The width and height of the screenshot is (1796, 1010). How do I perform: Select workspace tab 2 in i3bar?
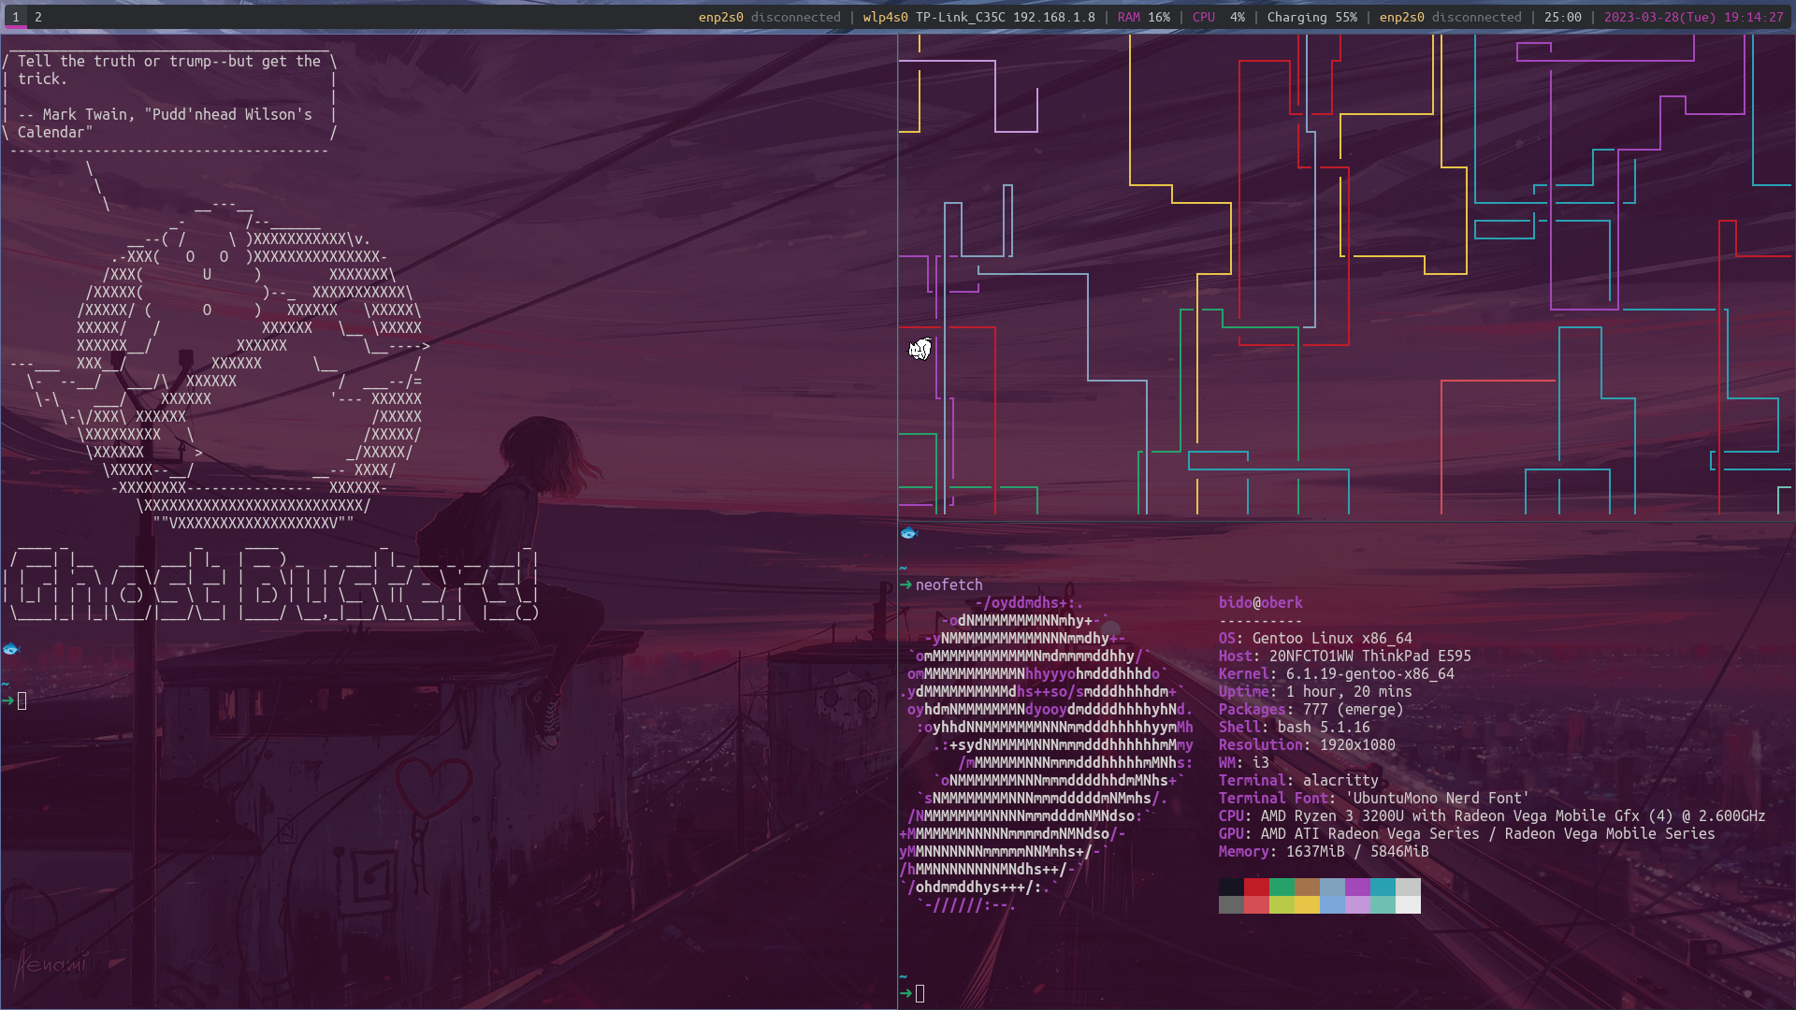37,16
